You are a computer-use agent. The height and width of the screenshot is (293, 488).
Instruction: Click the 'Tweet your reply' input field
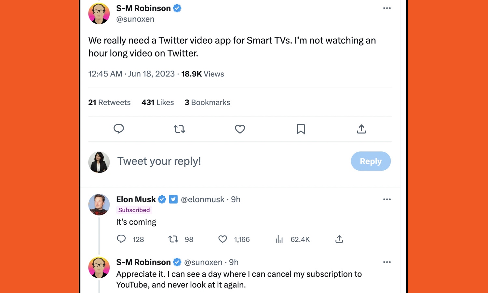(x=159, y=161)
